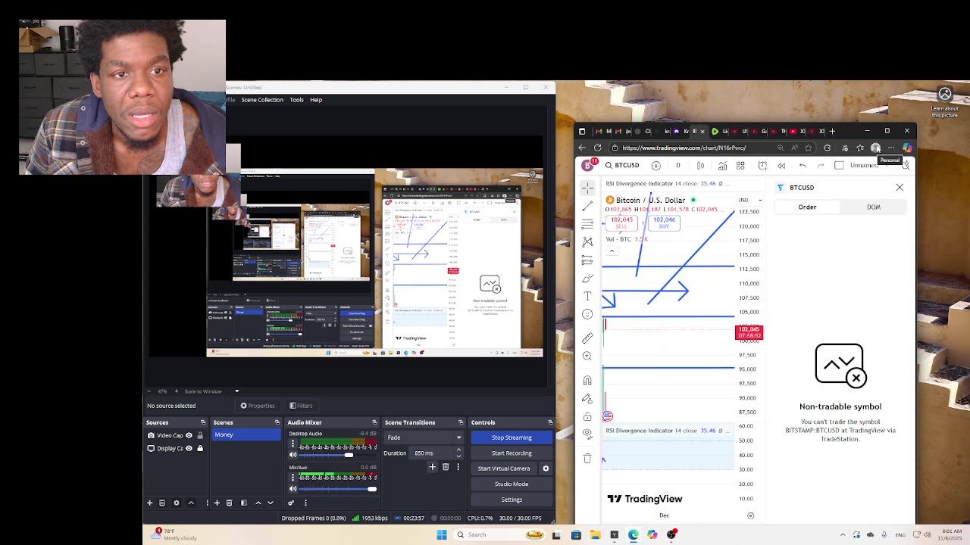This screenshot has height=545, width=970.
Task: Switch to the Order tab
Action: pos(807,207)
